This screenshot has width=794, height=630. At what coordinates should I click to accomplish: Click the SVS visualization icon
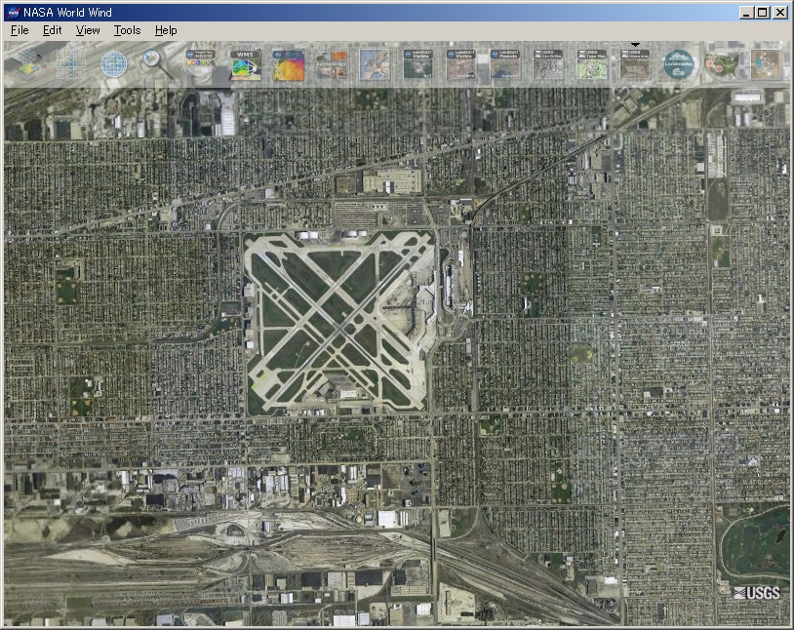click(x=289, y=64)
